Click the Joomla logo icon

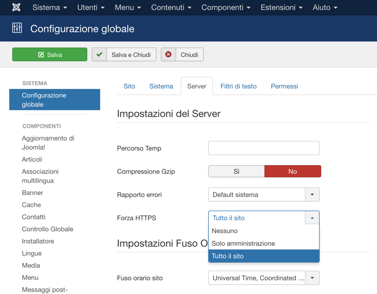16,8
